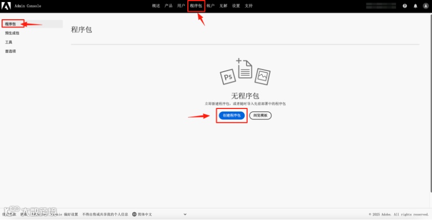Open the 产品 tab
432x220 pixels.
click(169, 6)
